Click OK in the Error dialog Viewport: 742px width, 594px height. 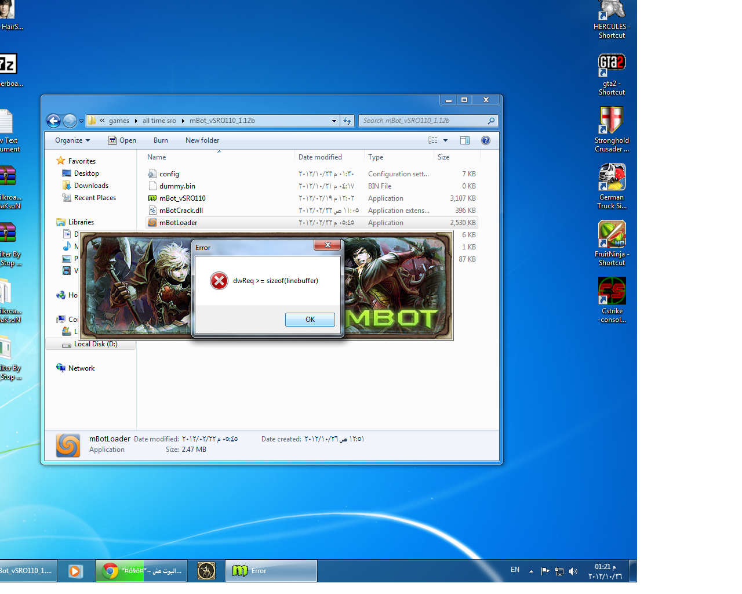click(310, 320)
